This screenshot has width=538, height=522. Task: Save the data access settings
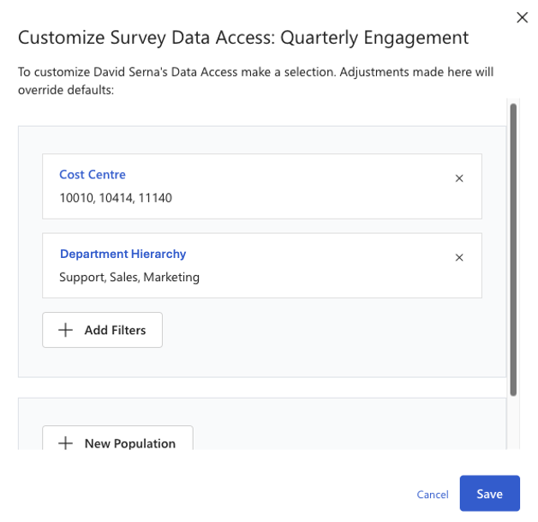click(490, 494)
